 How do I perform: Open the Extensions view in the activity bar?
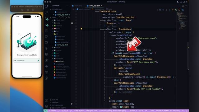(46, 30)
